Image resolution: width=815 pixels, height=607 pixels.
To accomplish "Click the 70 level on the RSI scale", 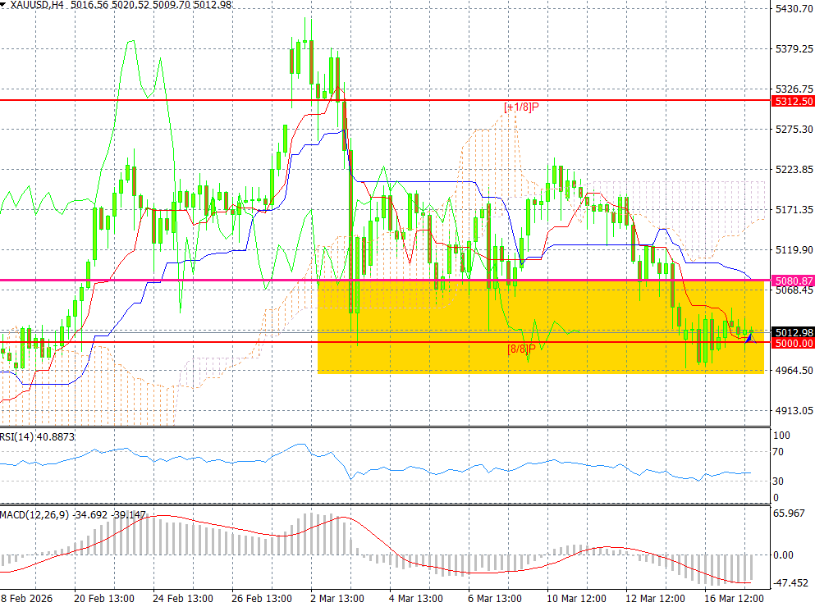I will tap(778, 452).
